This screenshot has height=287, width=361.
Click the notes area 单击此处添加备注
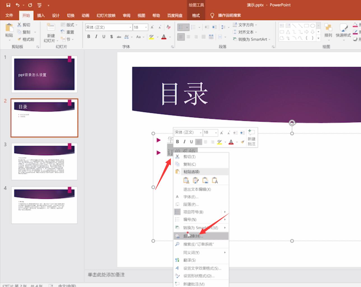(106, 275)
